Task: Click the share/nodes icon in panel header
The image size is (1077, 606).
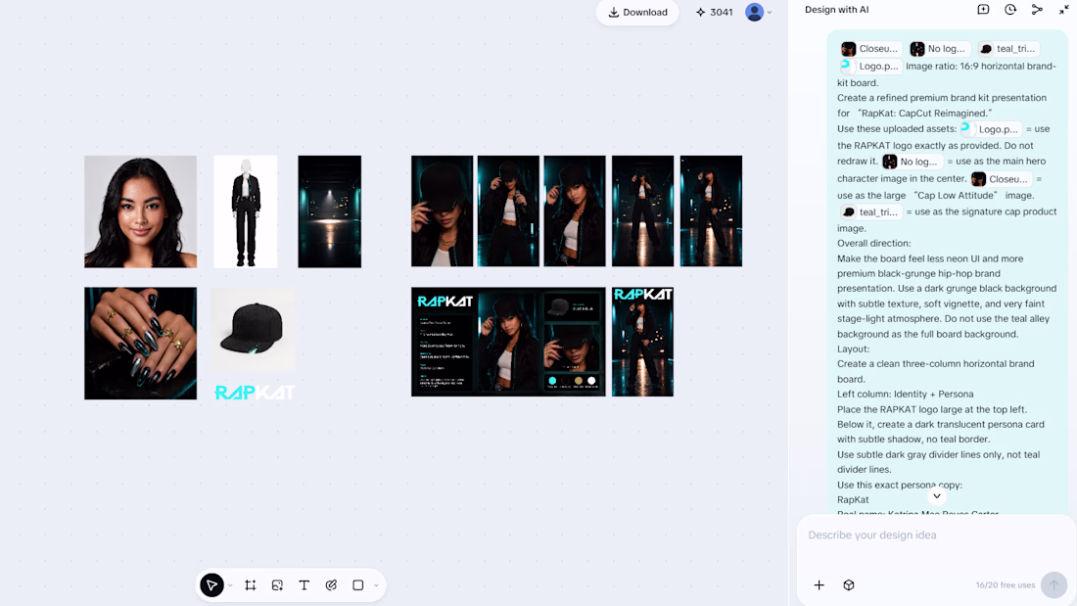Action: coord(1037,10)
